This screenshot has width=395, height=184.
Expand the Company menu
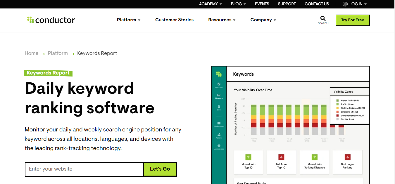[x=263, y=20]
